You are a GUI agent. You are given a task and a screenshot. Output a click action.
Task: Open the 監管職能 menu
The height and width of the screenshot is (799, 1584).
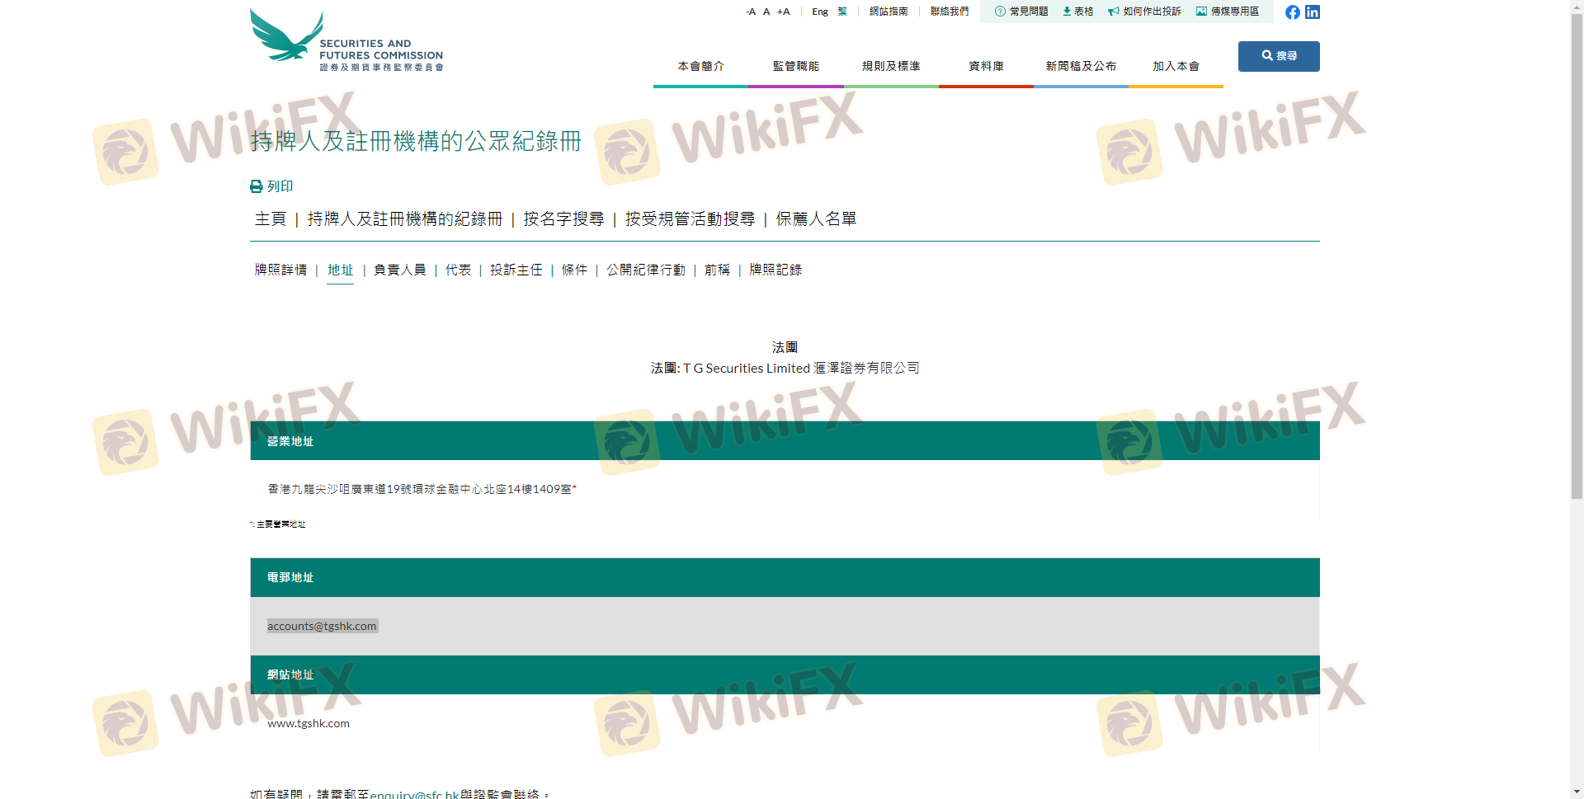(x=796, y=66)
